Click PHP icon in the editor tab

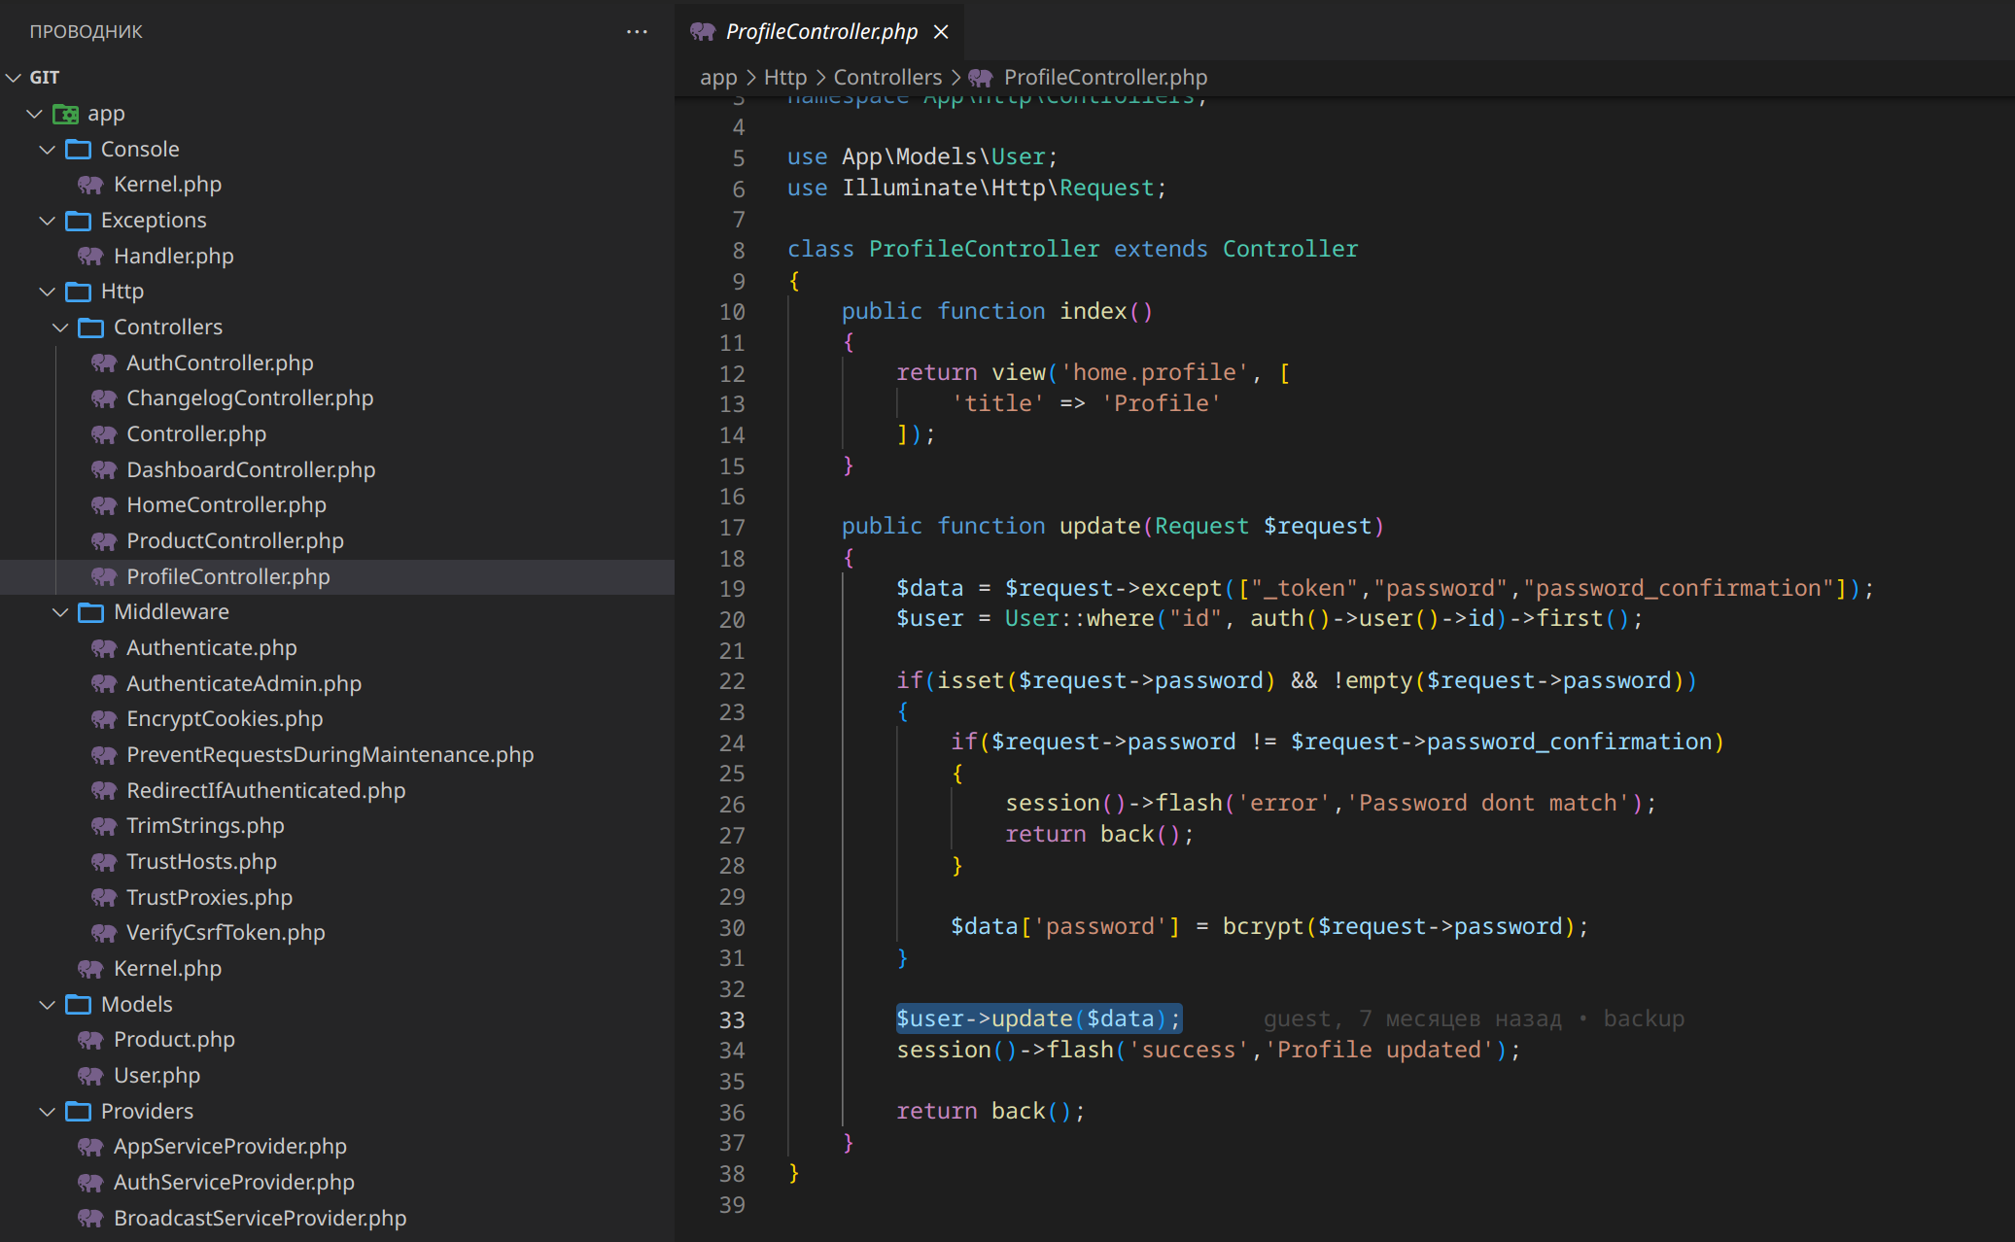pyautogui.click(x=703, y=32)
